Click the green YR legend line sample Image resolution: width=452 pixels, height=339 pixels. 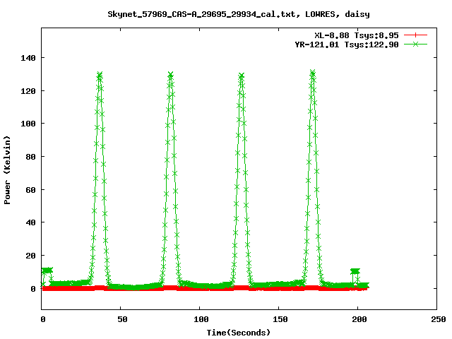coord(416,44)
